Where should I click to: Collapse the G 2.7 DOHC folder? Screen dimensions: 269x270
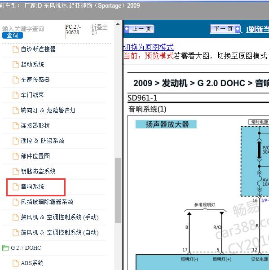point(26,248)
